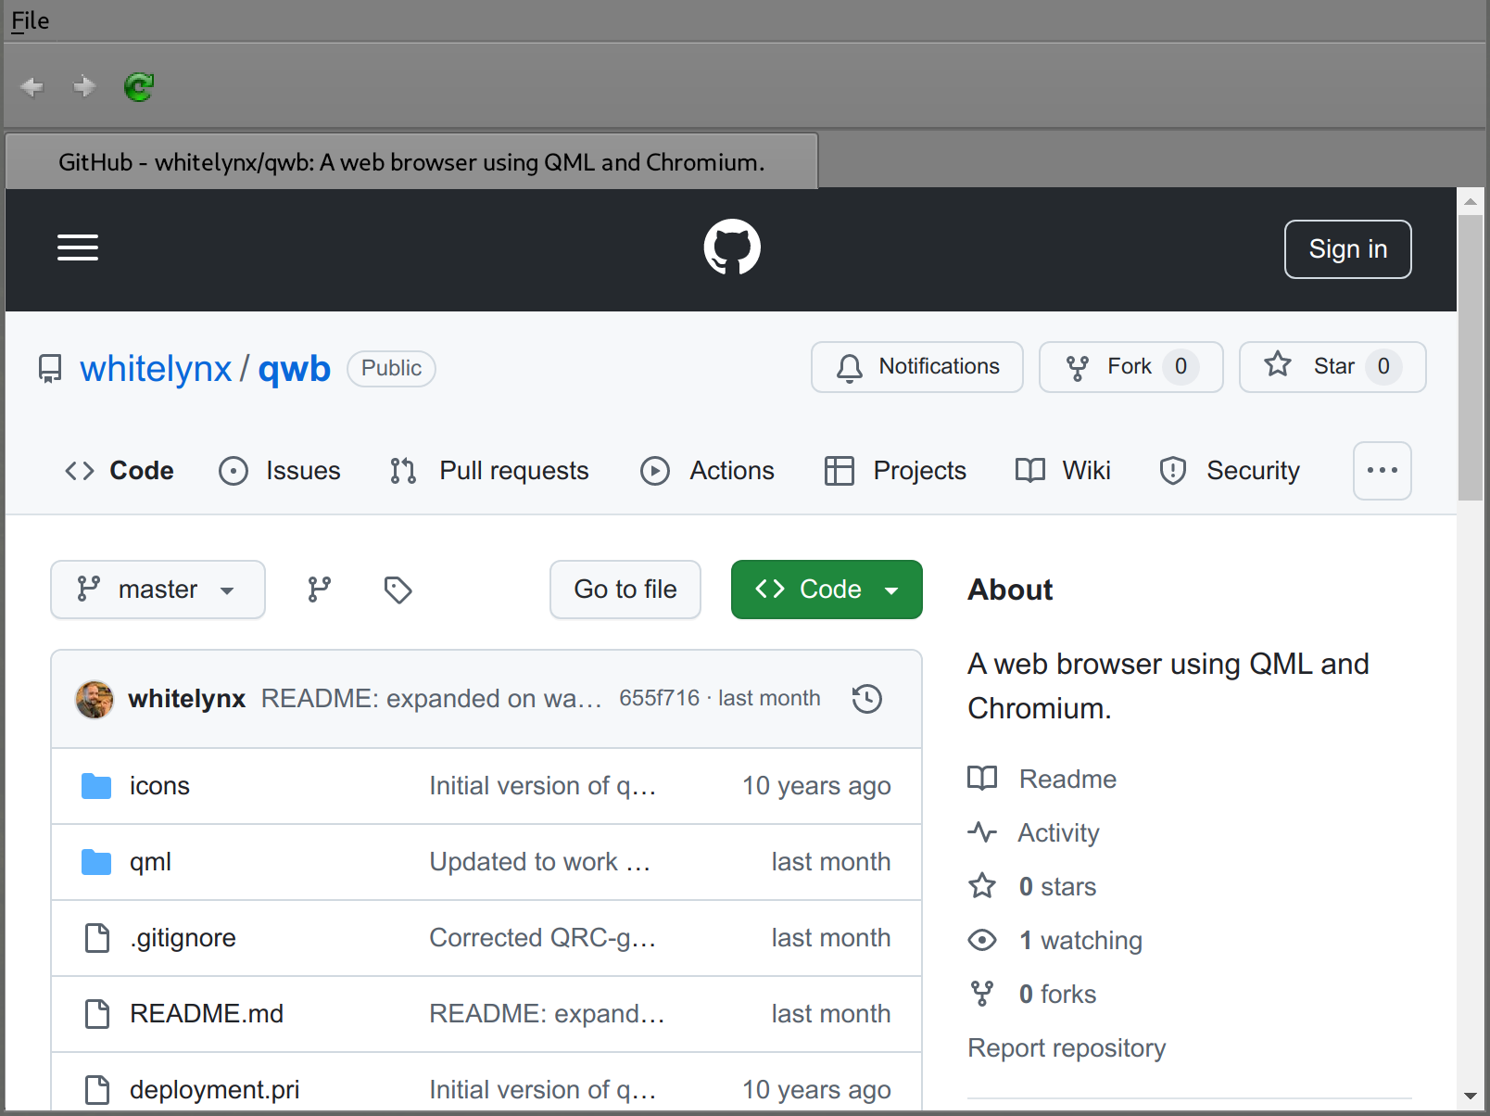Open the GitHub hamburger navigation menu

[78, 247]
